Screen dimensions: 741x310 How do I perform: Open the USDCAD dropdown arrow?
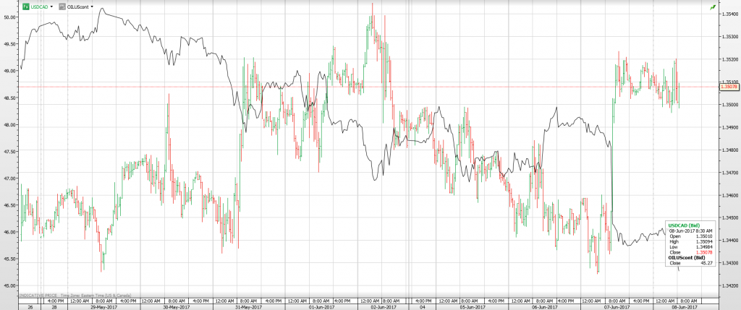[x=51, y=7]
